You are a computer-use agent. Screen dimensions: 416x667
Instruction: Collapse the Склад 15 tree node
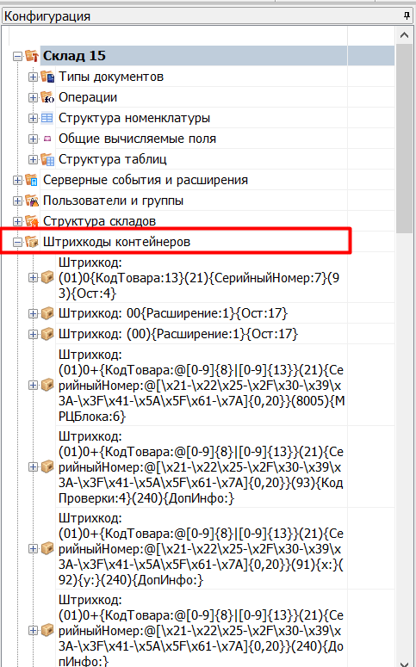coord(17,56)
